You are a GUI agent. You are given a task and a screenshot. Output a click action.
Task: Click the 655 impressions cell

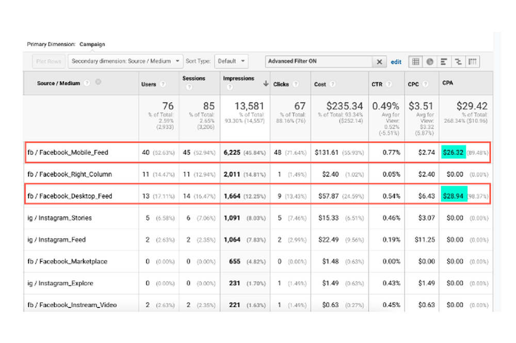pyautogui.click(x=235, y=262)
